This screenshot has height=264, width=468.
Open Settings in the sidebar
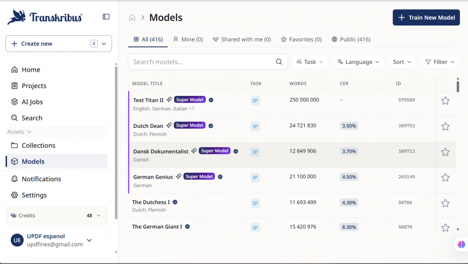click(x=57, y=195)
